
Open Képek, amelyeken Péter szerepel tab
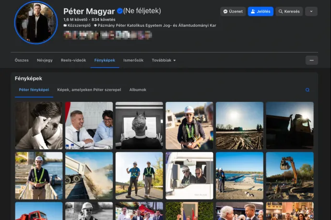[x=89, y=90]
